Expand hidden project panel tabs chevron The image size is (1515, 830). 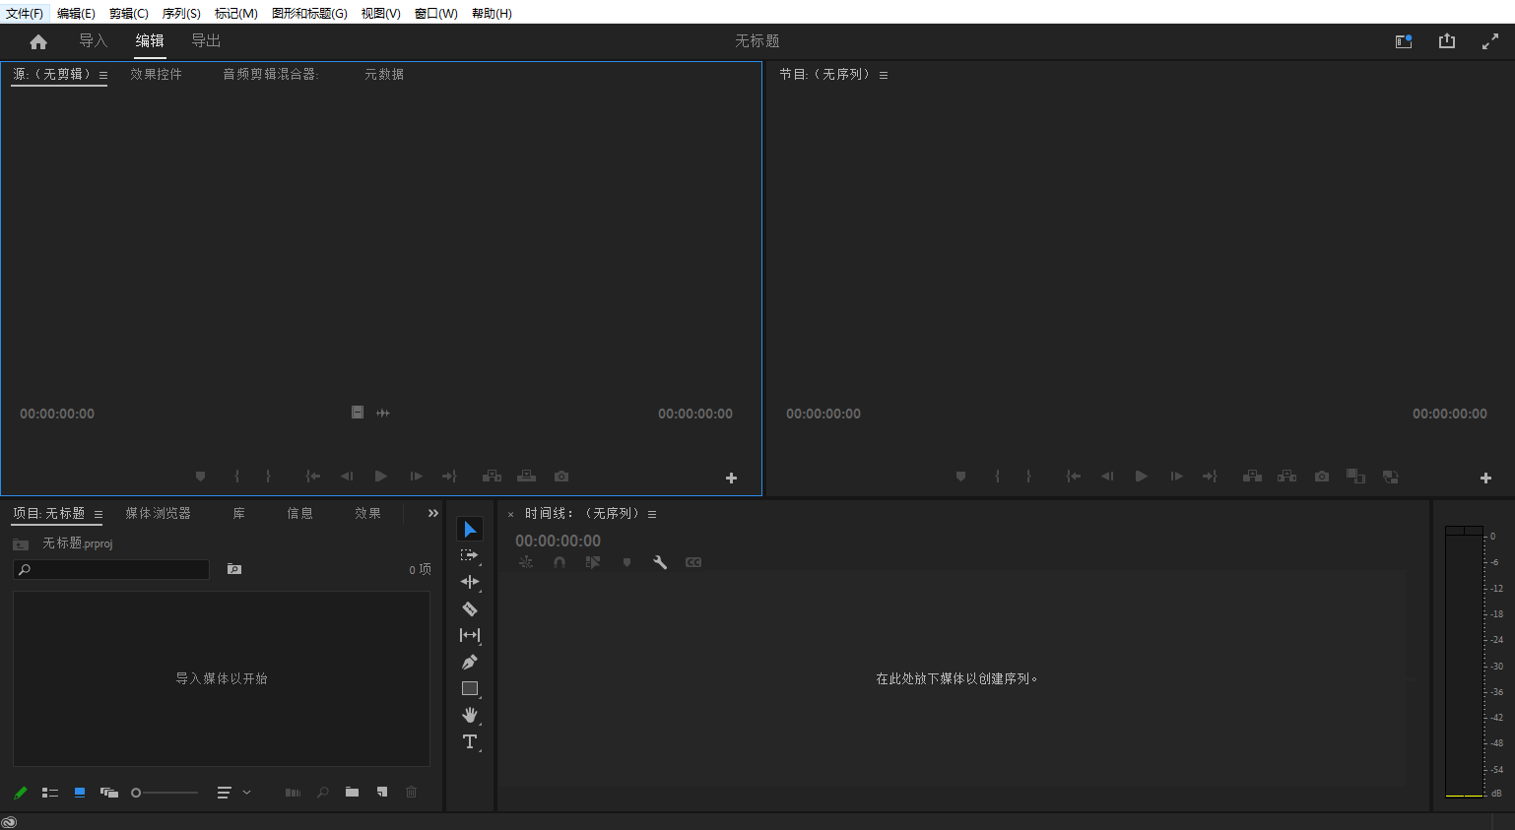pyautogui.click(x=432, y=513)
